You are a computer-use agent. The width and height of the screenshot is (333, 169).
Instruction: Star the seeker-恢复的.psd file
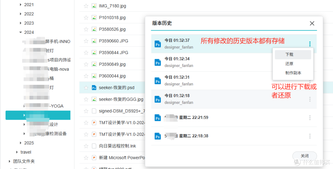pyautogui.click(x=86, y=88)
